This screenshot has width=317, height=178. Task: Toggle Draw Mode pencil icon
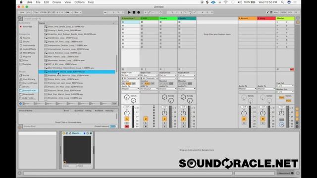(267, 12)
